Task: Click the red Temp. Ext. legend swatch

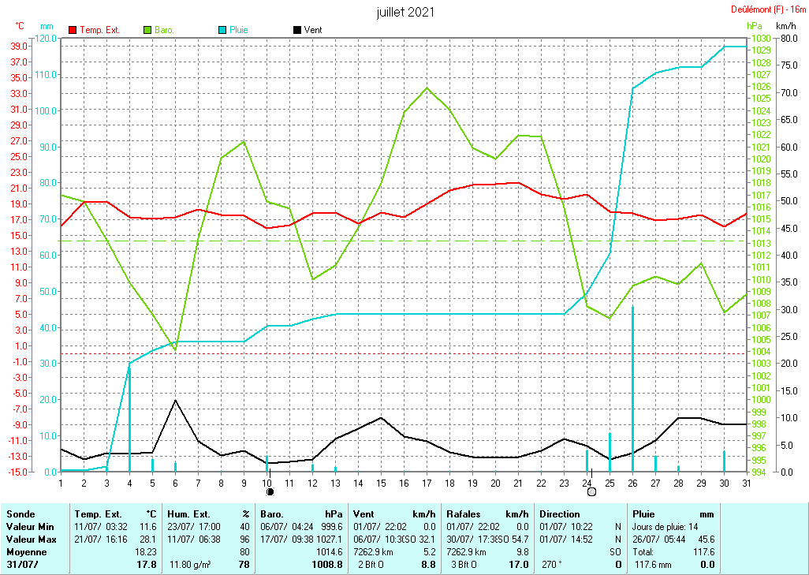Action: tap(73, 30)
